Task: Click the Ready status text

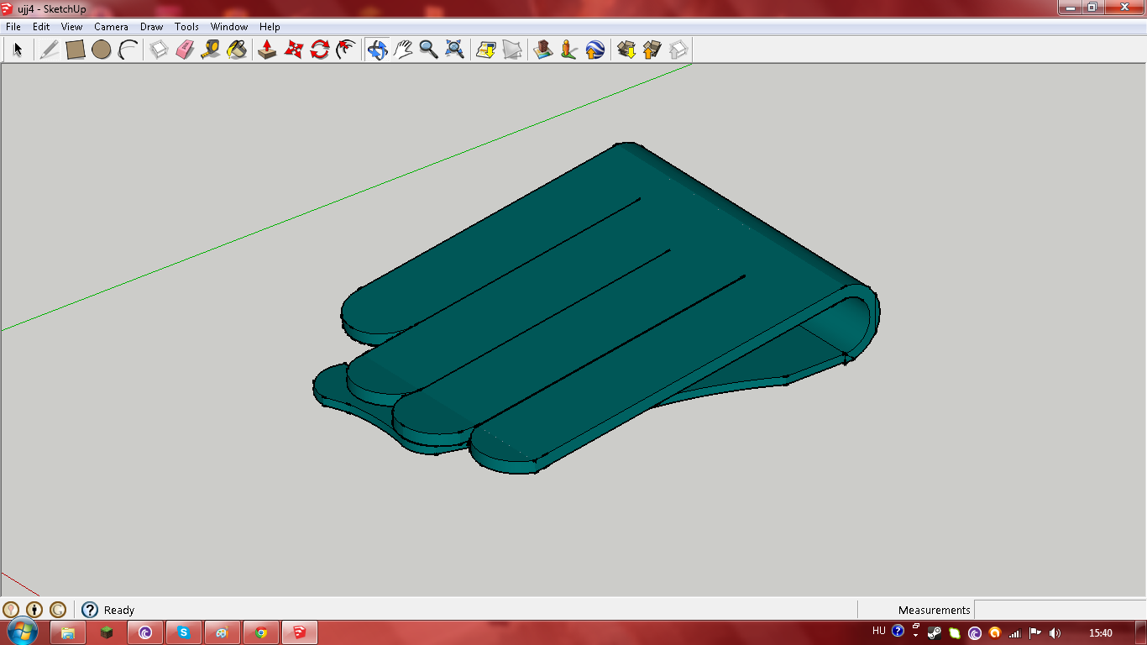Action: point(119,611)
